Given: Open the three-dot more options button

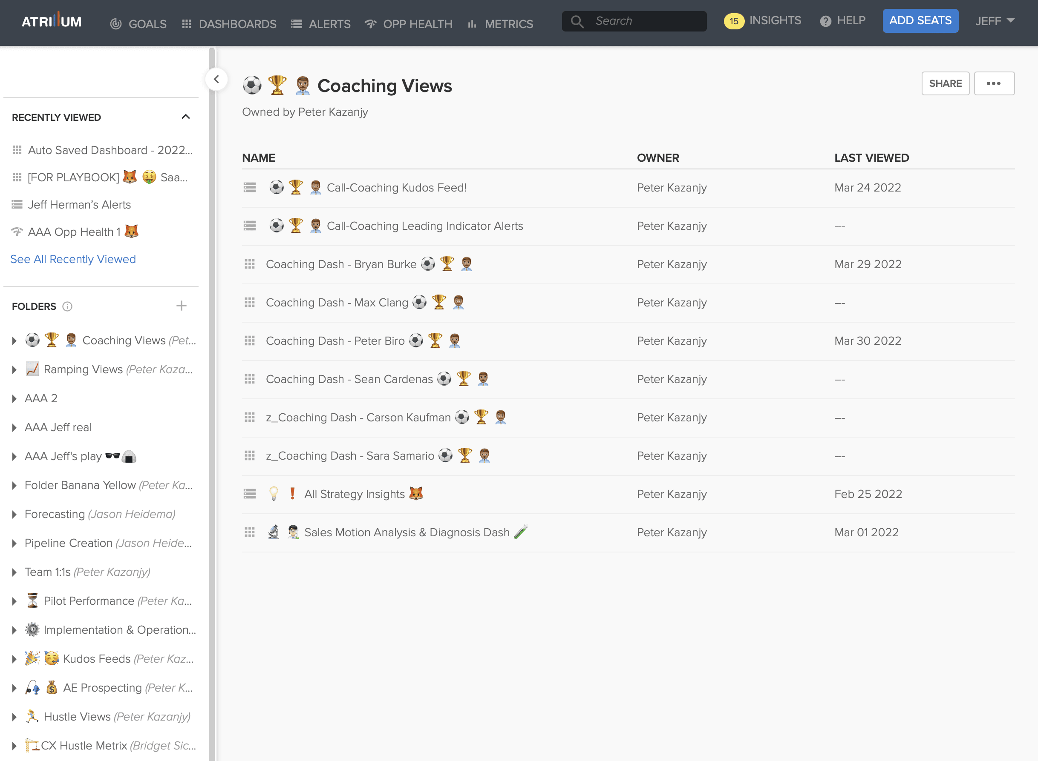Looking at the screenshot, I should tap(994, 83).
